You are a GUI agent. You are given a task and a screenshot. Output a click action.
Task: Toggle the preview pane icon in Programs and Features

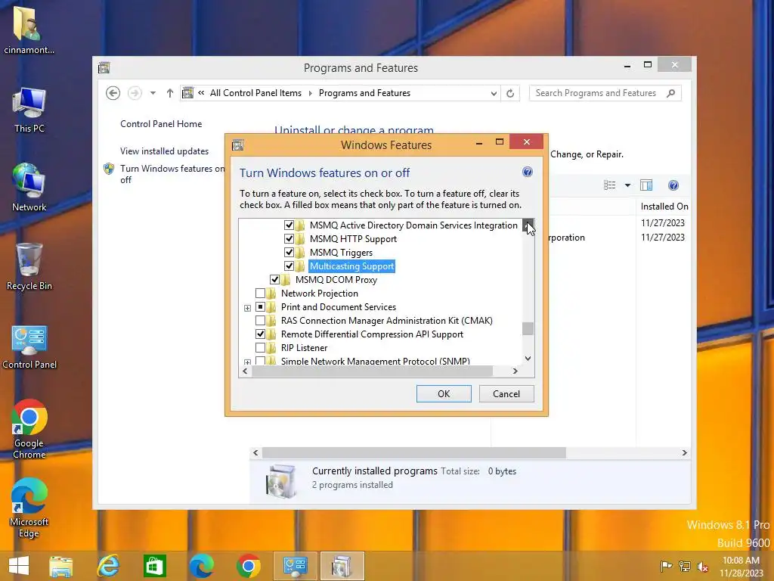click(x=646, y=185)
